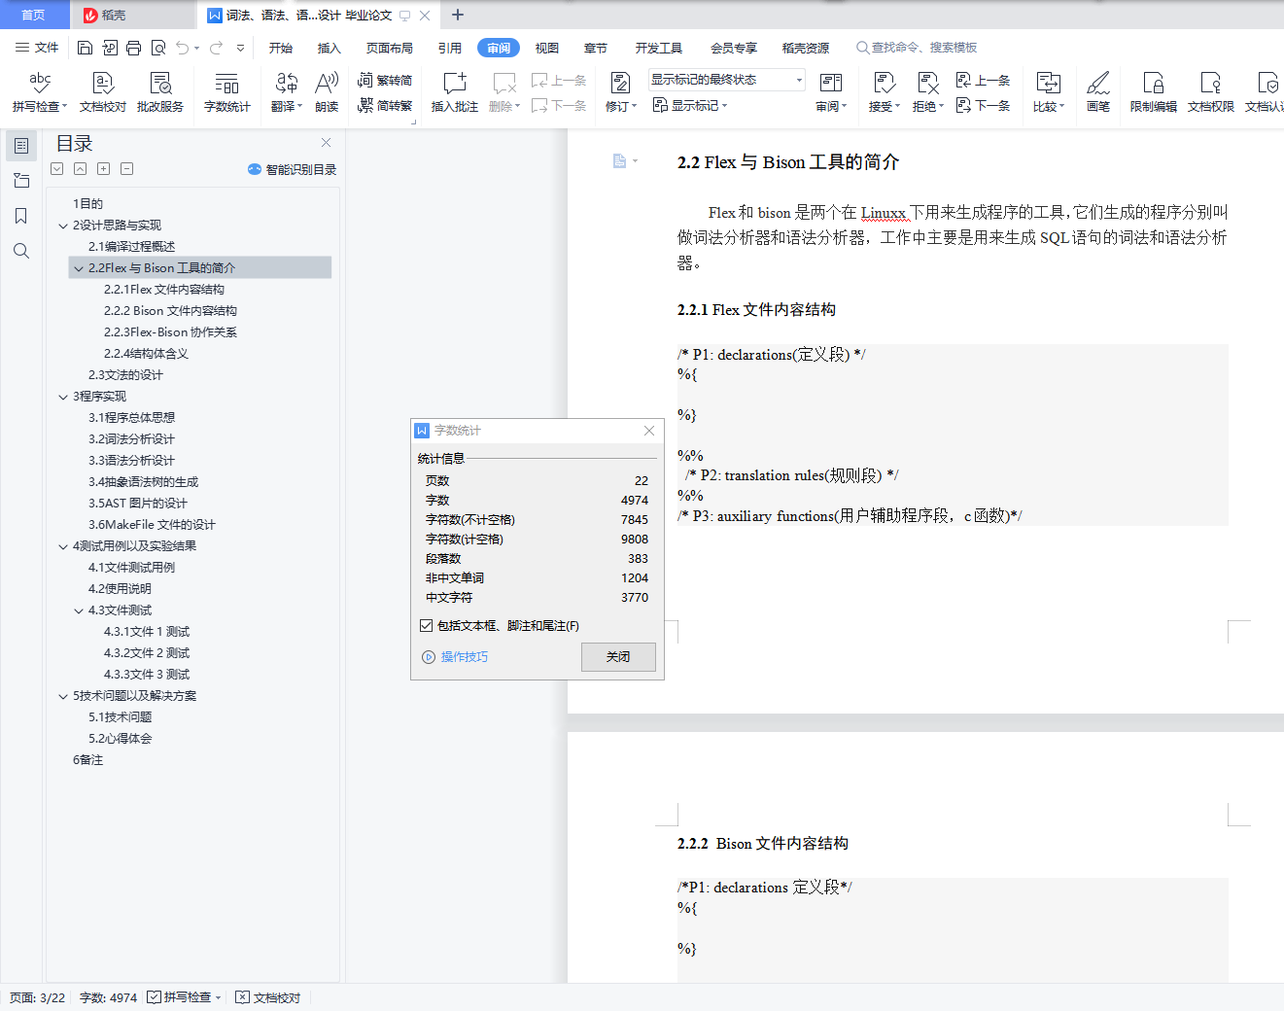Switch to the 开始 ribbon tab
Screen dimensions: 1284x1011
point(281,48)
